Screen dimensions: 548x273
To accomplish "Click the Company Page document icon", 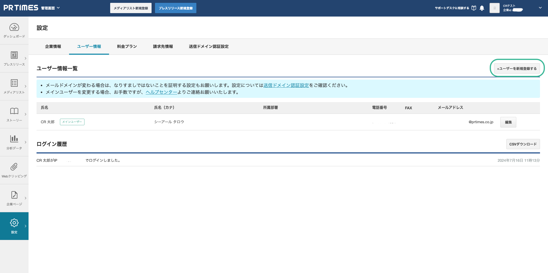I will [14, 195].
